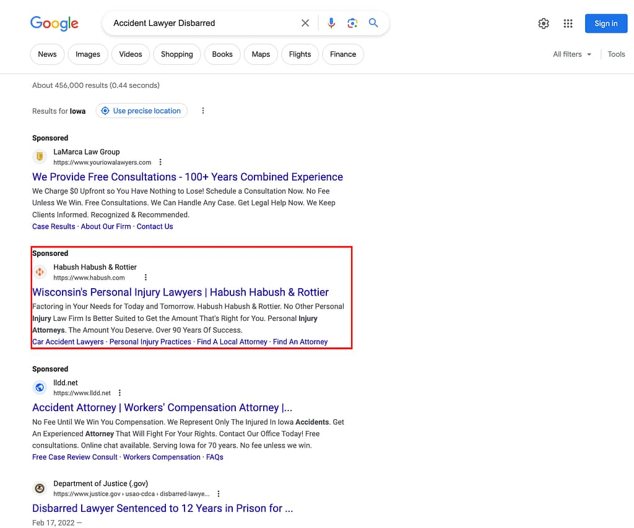Click the https://www.habush.com URL

coord(89,278)
